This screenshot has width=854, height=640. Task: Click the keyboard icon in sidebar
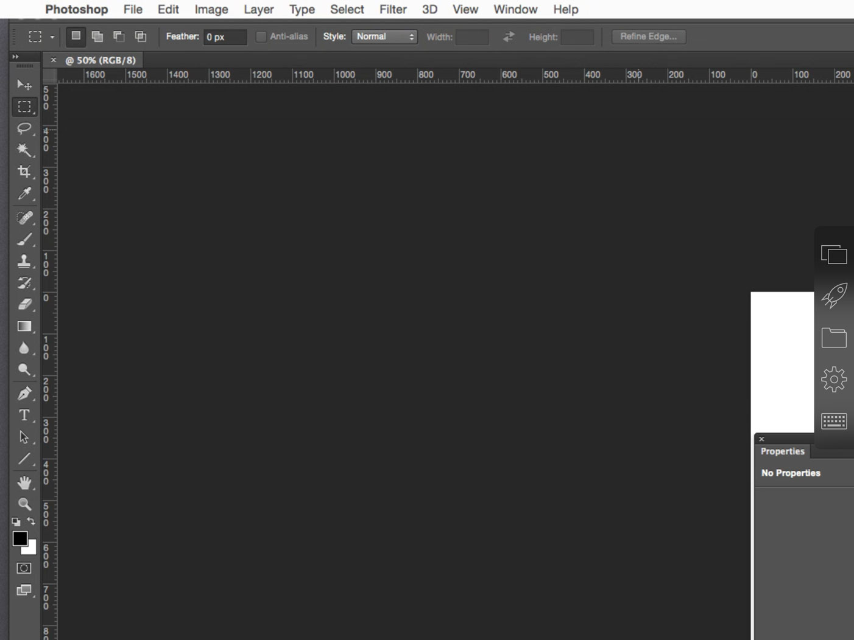pos(834,421)
